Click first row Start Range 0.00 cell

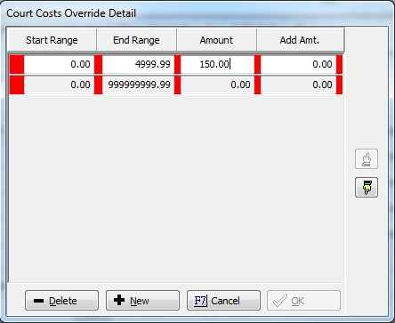[59, 64]
